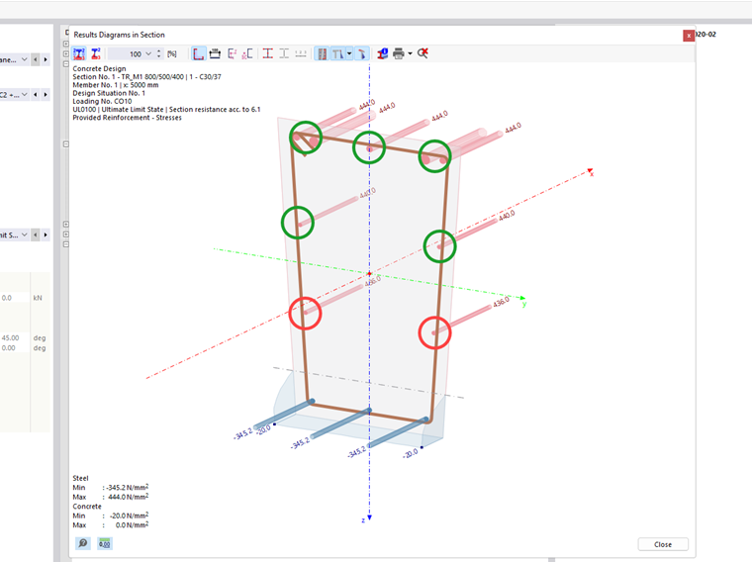Image resolution: width=752 pixels, height=563 pixels.
Task: Expand the first tree node in the left panel
Action: click(x=66, y=44)
